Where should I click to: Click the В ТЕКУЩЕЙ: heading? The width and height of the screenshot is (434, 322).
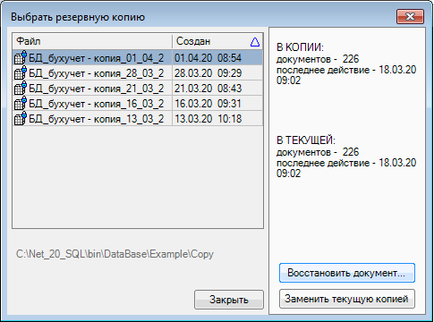pos(306,140)
